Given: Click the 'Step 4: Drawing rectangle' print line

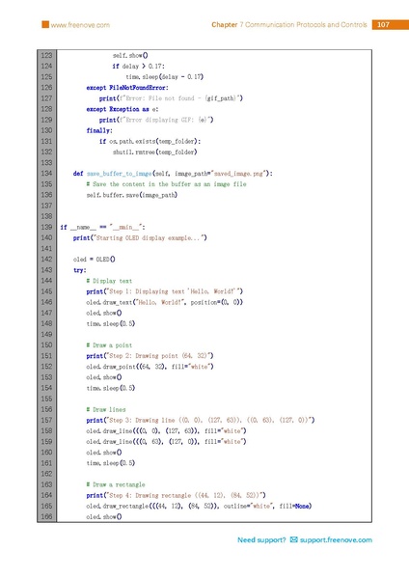Looking at the screenshot, I should tap(176, 495).
